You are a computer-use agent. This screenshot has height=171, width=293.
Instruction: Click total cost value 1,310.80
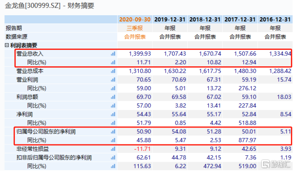140,71
